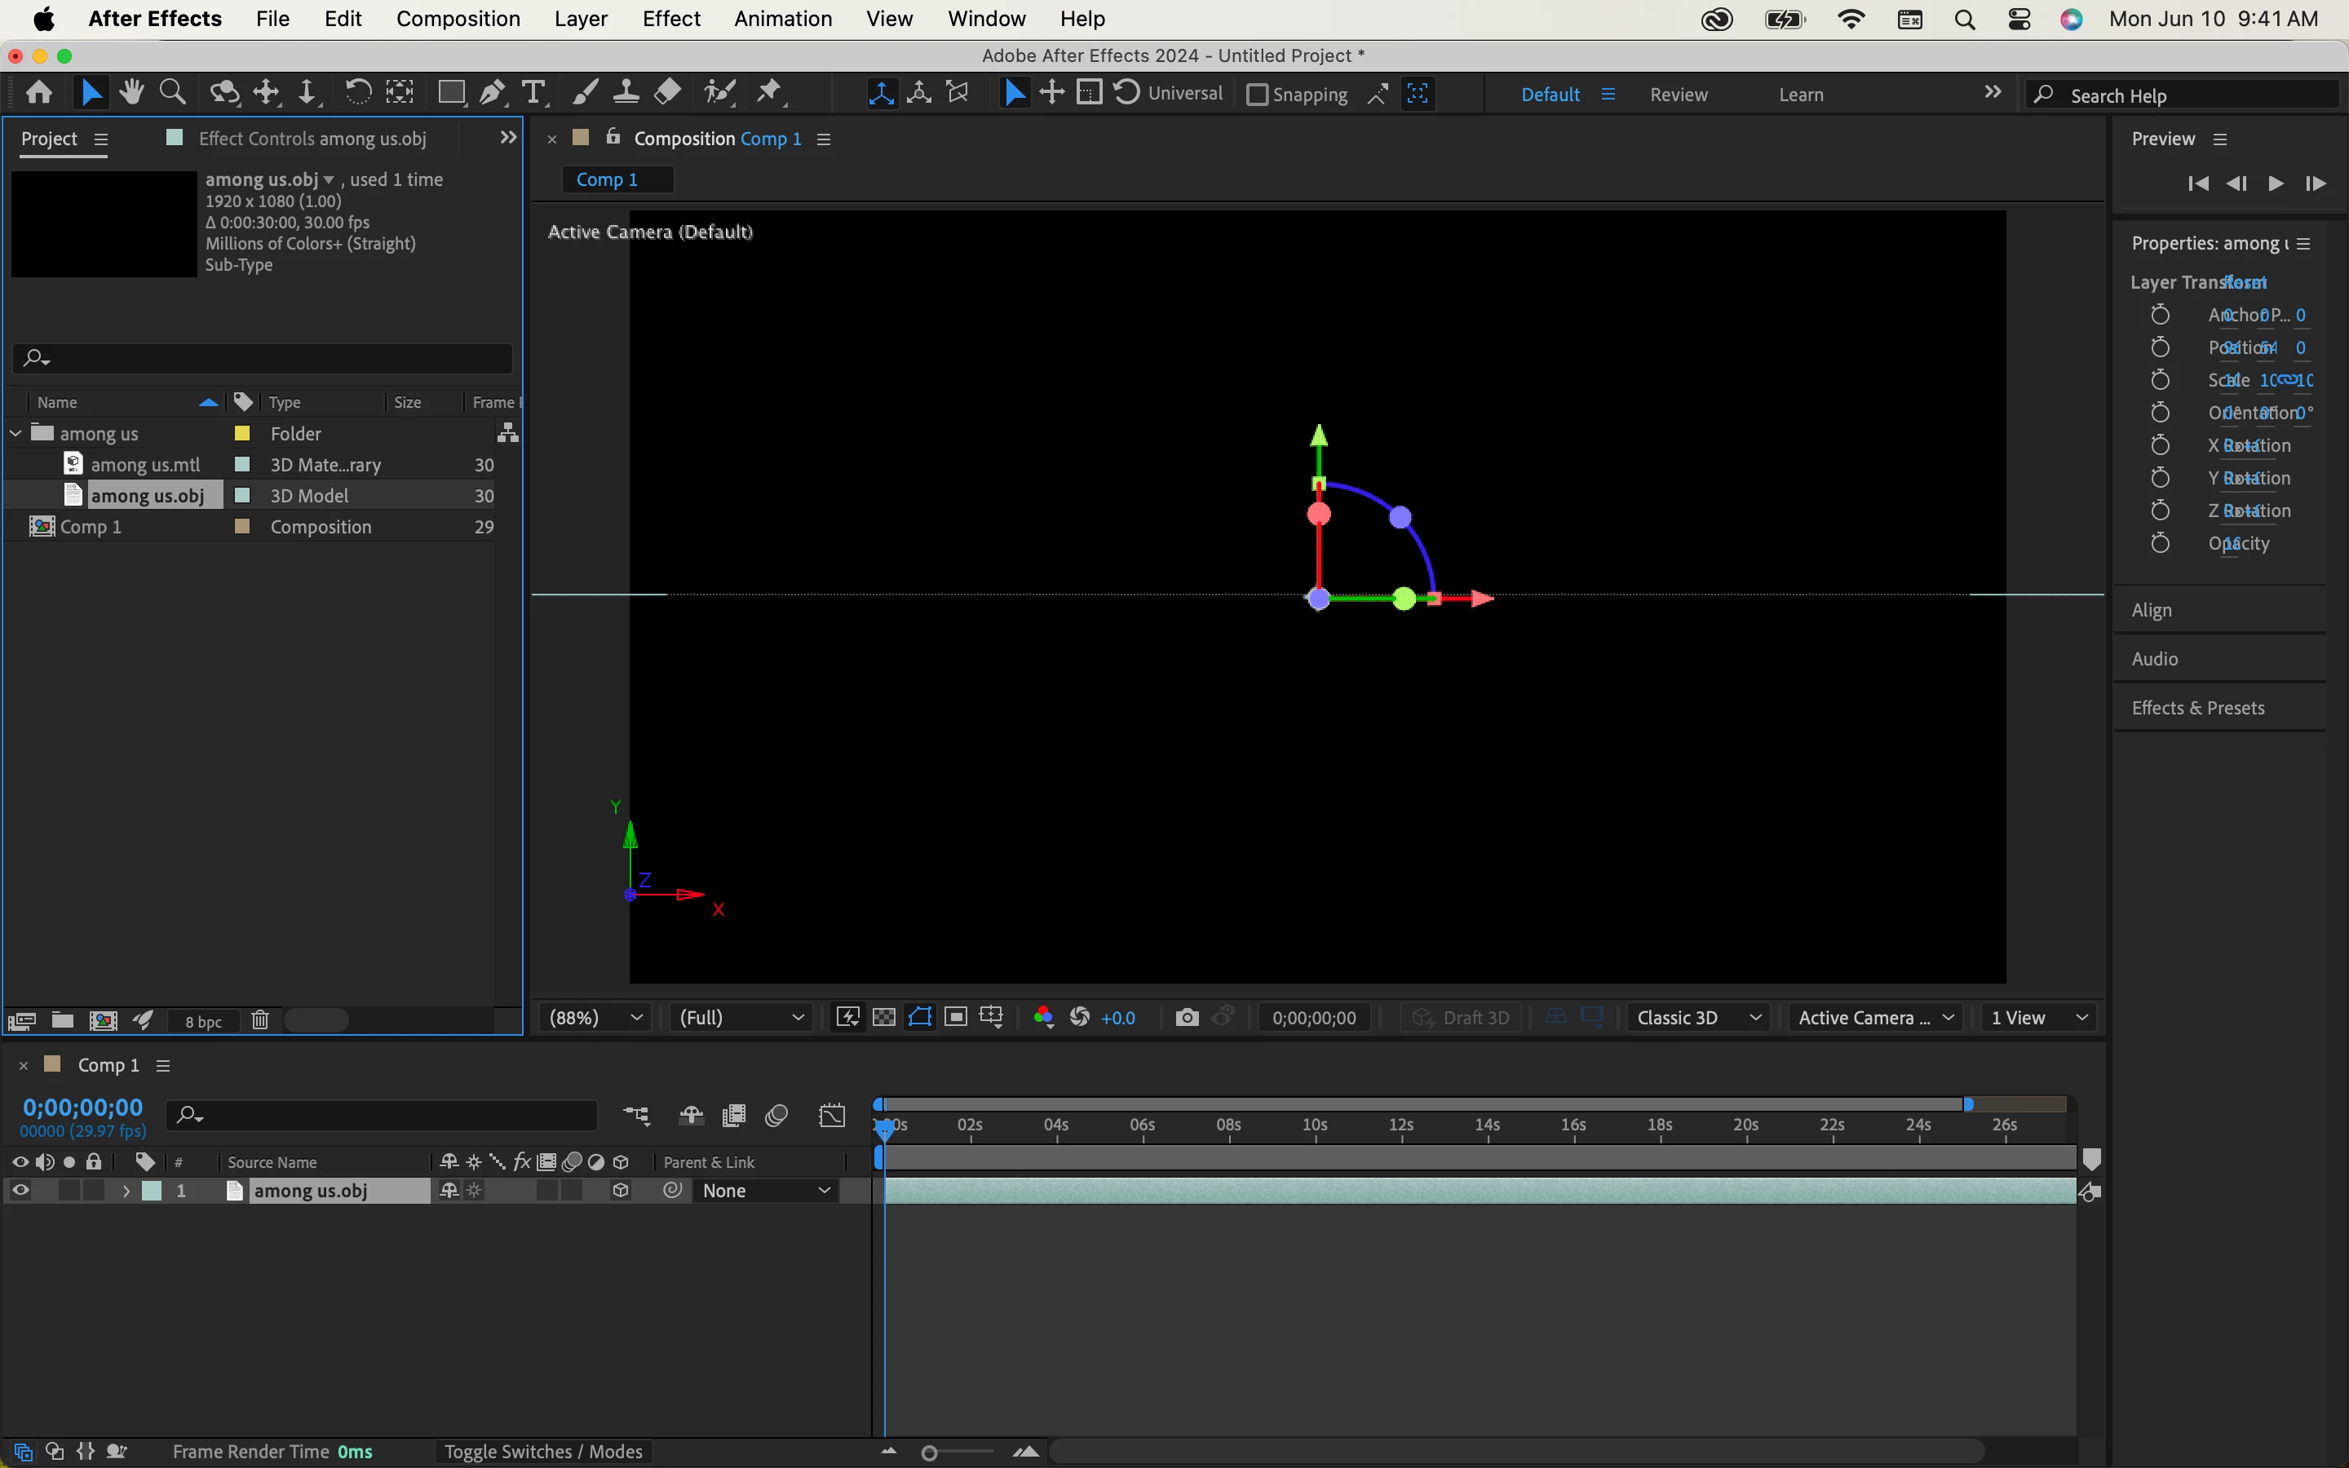Select the Puppet Pin tool

point(769,92)
